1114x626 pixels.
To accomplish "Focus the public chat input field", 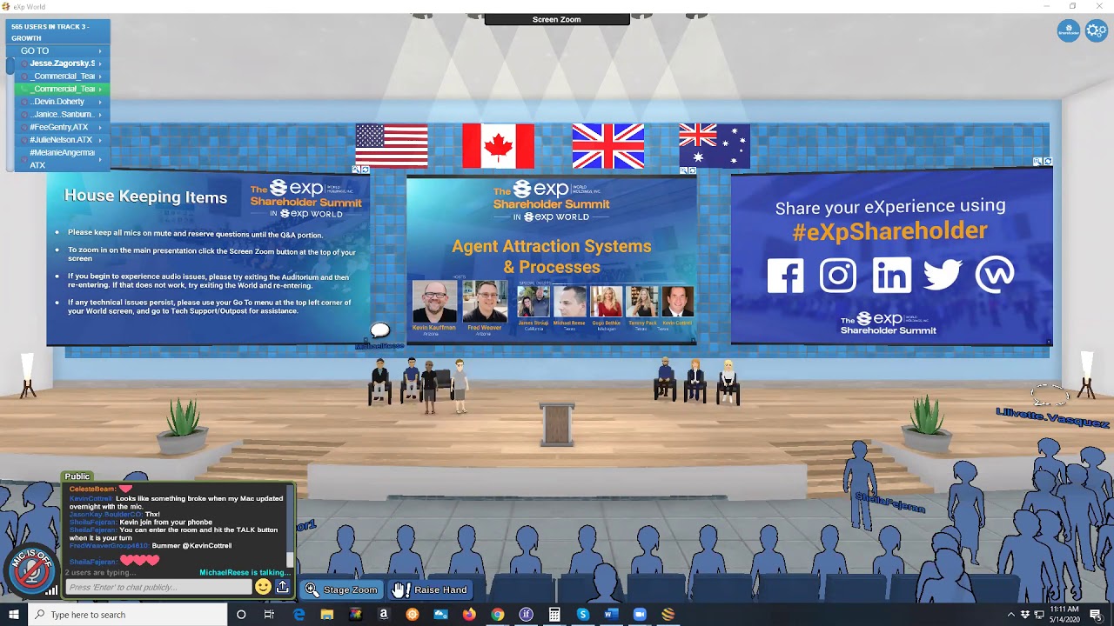I will click(x=159, y=587).
